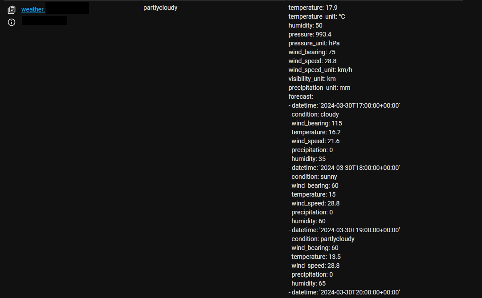Select the humidity: 50 attribute

[x=305, y=25]
